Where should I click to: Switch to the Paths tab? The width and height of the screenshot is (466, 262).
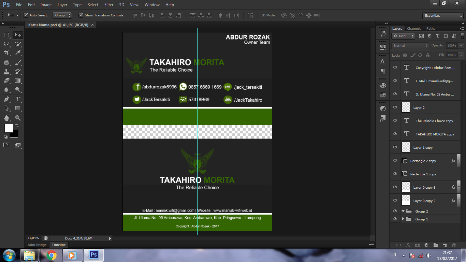(x=431, y=28)
